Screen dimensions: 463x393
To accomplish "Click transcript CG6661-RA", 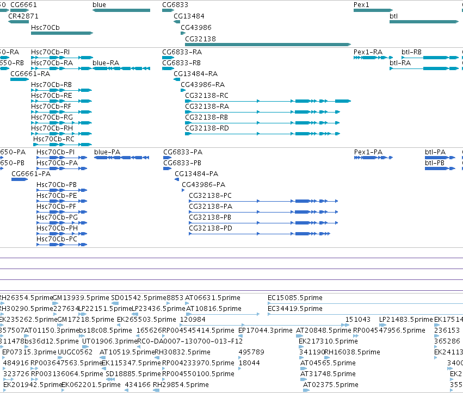I will pos(20,79).
